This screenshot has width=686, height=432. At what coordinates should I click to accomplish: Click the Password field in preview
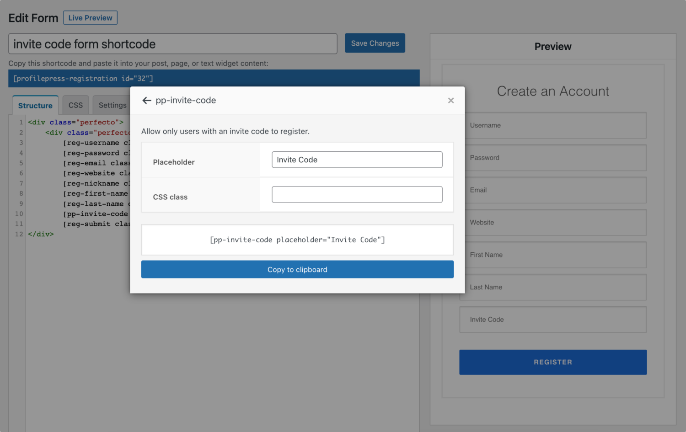tap(553, 158)
